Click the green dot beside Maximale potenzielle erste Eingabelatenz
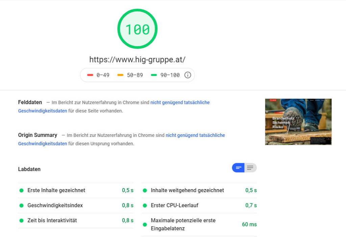The height and width of the screenshot is (237, 346). pyautogui.click(x=145, y=225)
